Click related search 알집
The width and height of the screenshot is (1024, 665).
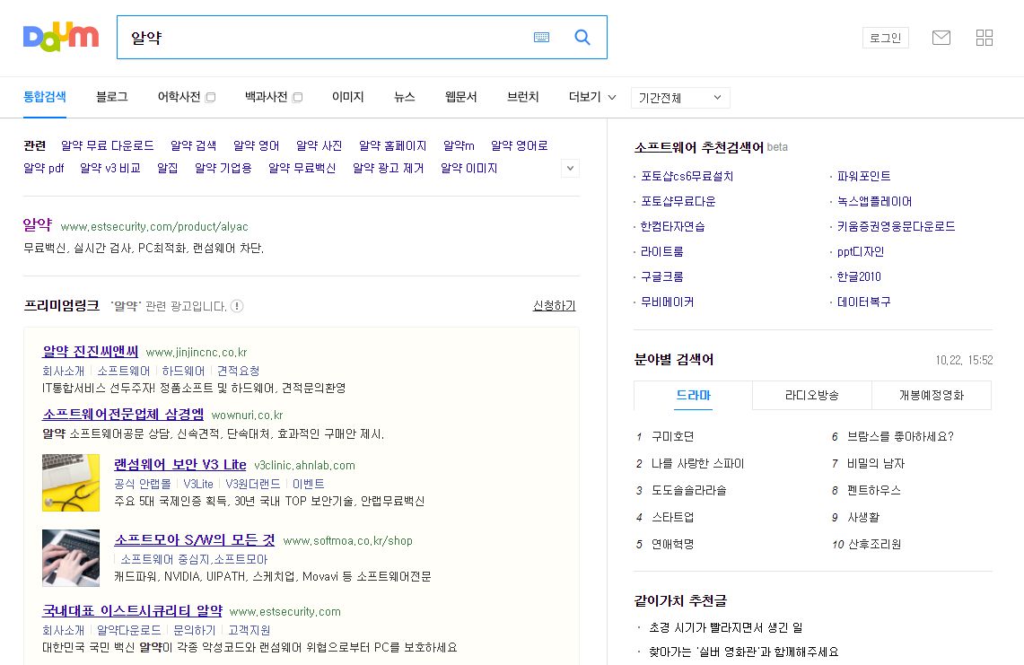click(167, 169)
